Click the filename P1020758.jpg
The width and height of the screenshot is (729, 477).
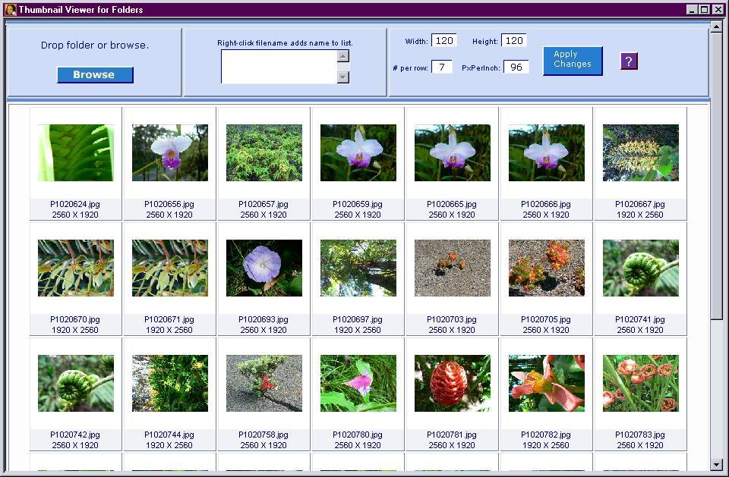264,435
